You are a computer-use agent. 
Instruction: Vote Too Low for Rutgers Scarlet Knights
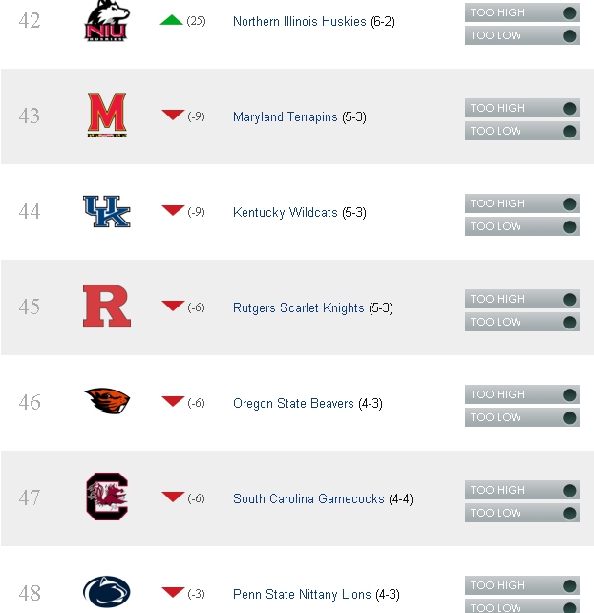[522, 322]
